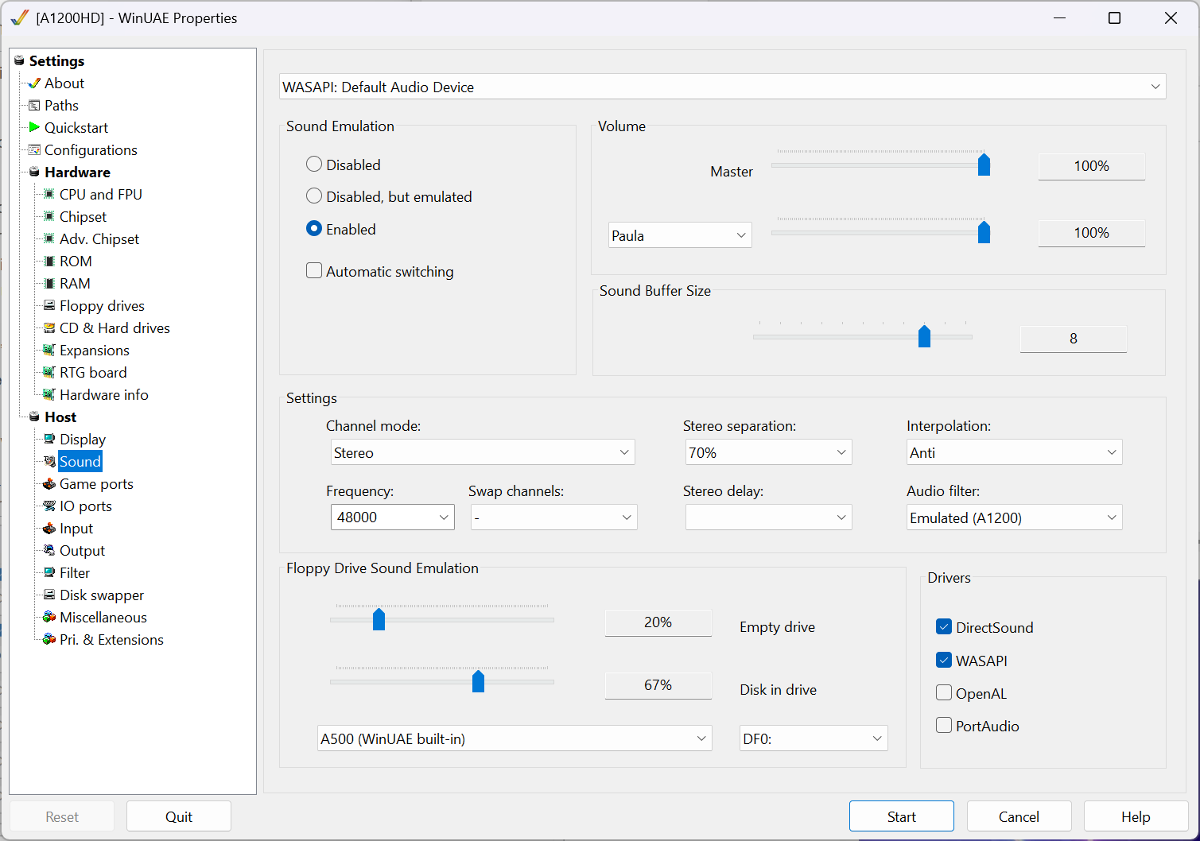Viewport: 1200px width, 841px height.
Task: Click the RTG board icon
Action: (49, 373)
